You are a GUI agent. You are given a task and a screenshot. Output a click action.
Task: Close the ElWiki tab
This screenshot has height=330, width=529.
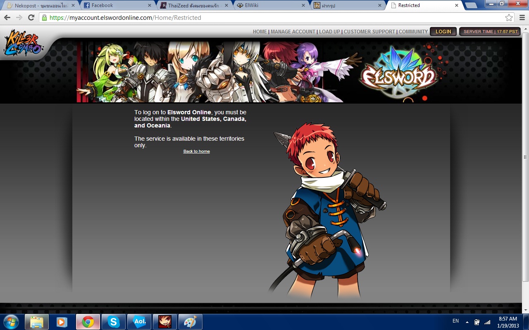coord(303,5)
